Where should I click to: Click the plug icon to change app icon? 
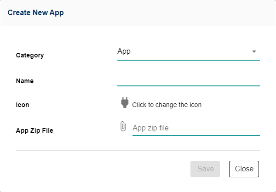[124, 103]
